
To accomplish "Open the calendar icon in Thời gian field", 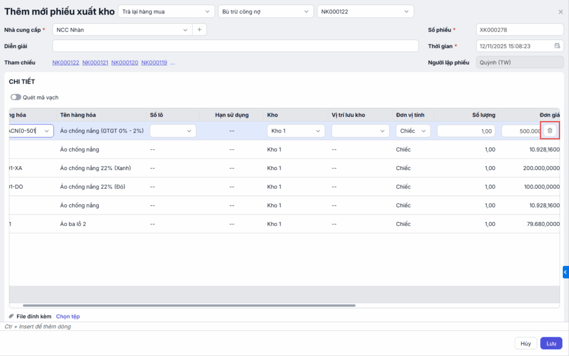I will (557, 46).
